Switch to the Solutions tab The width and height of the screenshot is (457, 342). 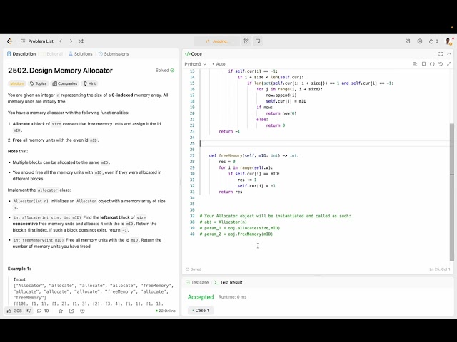81,54
